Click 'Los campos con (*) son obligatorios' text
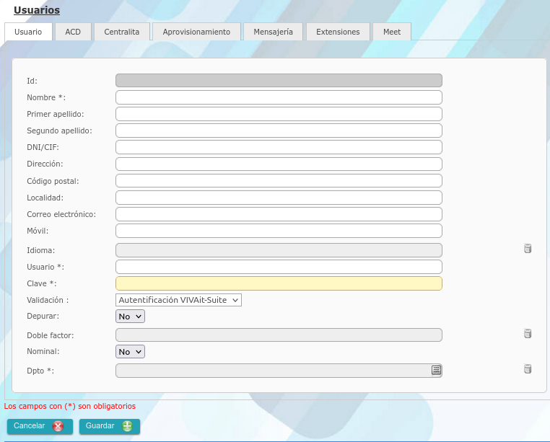Viewport: 550px width, 442px height. coord(70,406)
